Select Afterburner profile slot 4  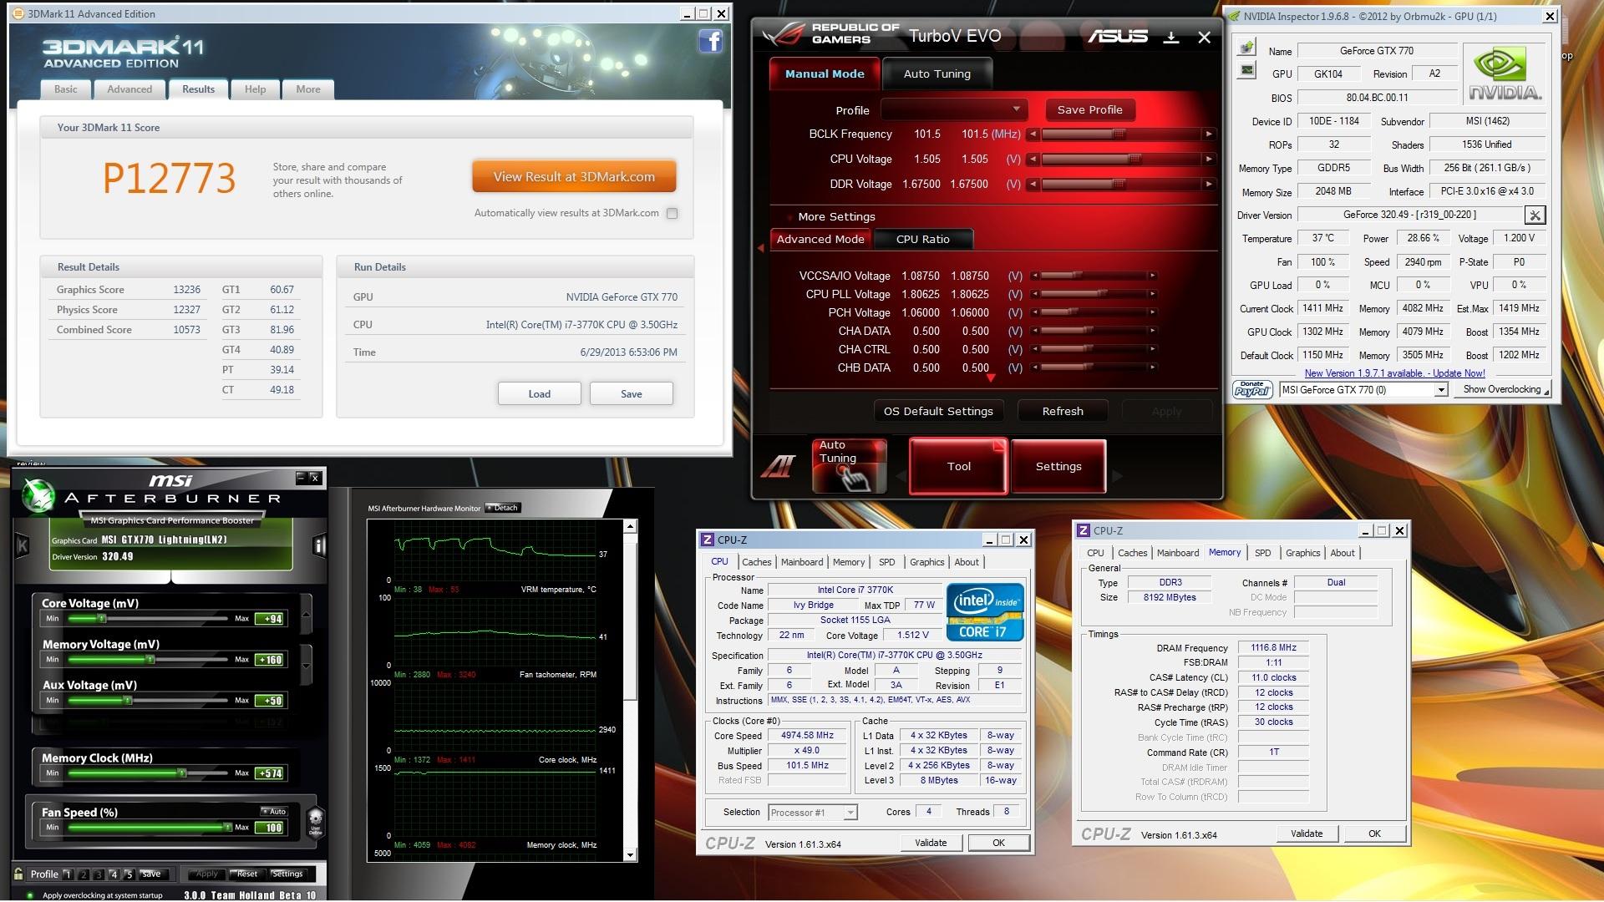pyautogui.click(x=114, y=874)
